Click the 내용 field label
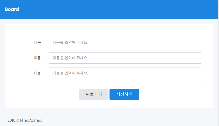Viewport: 219px width, 126px height. 37,73
